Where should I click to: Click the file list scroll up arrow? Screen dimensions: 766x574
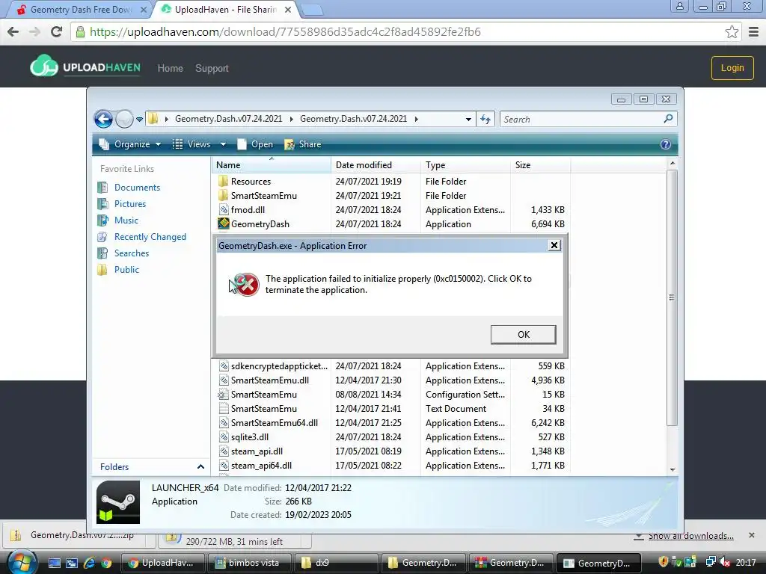coord(672,163)
